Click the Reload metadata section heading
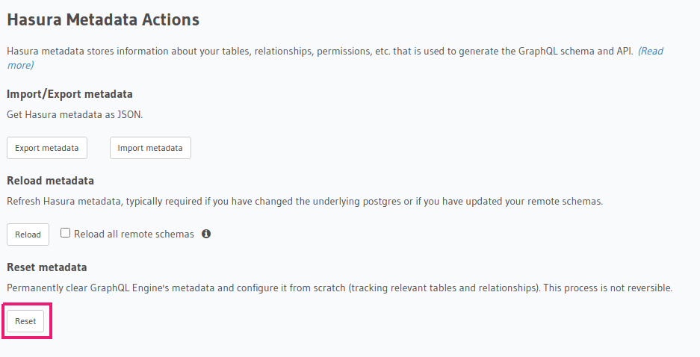Viewport: 700px width, 357px height. (50, 181)
